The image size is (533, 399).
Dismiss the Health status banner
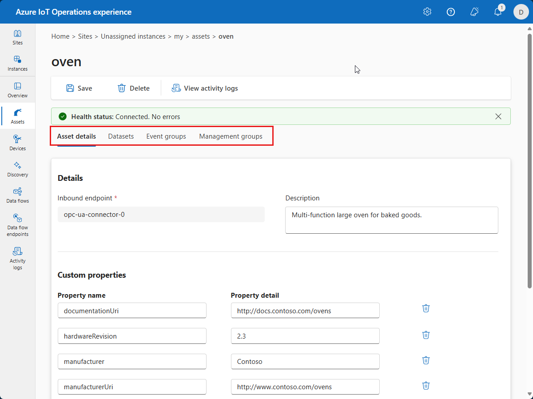coord(498,116)
